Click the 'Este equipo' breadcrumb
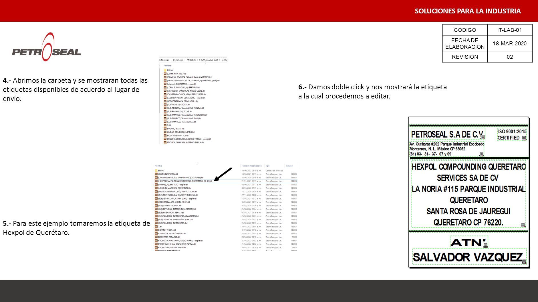The height and width of the screenshot is (302, 538). 164,60
